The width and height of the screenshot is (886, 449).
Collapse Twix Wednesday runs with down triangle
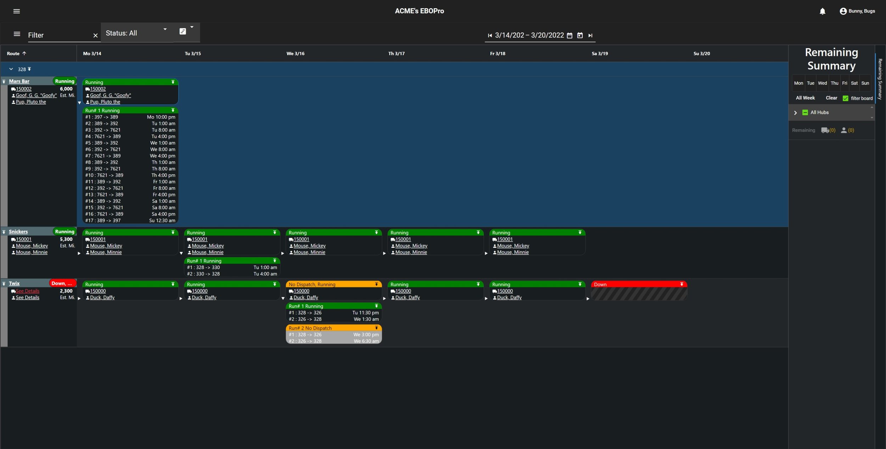click(283, 299)
